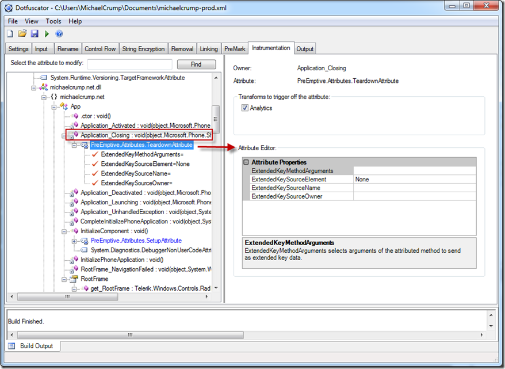Click the SetupAttribute node icon

tap(85, 241)
